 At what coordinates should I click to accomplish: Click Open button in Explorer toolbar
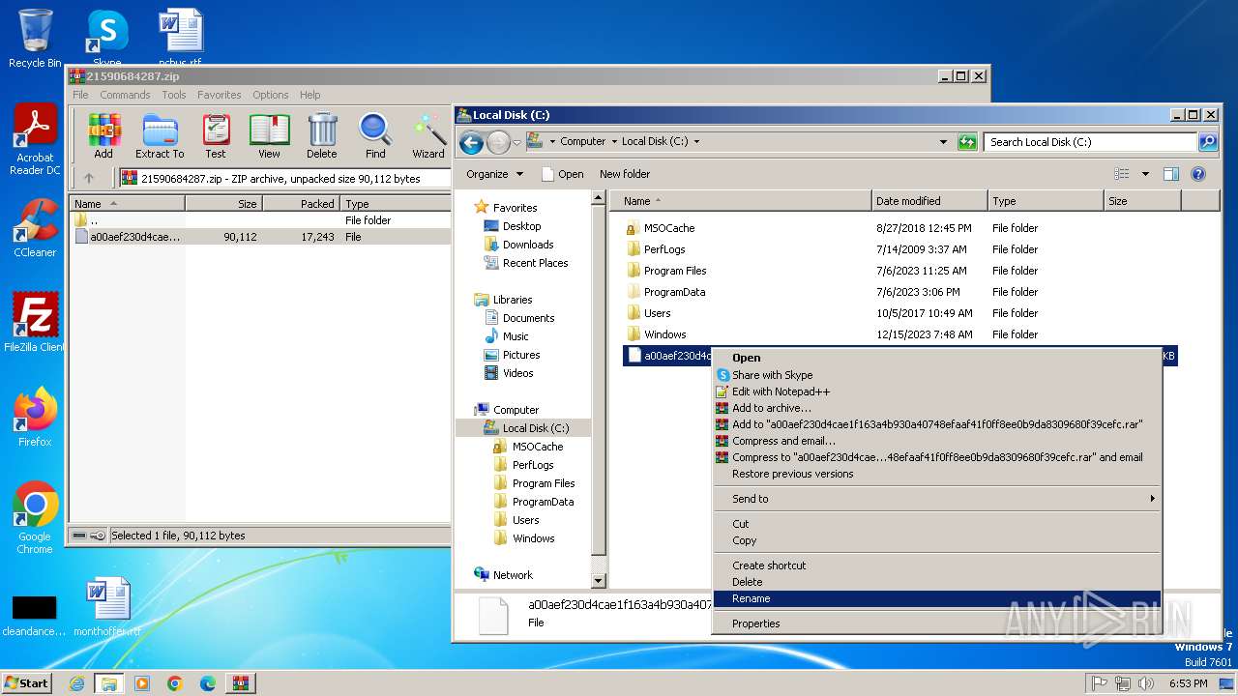point(563,174)
